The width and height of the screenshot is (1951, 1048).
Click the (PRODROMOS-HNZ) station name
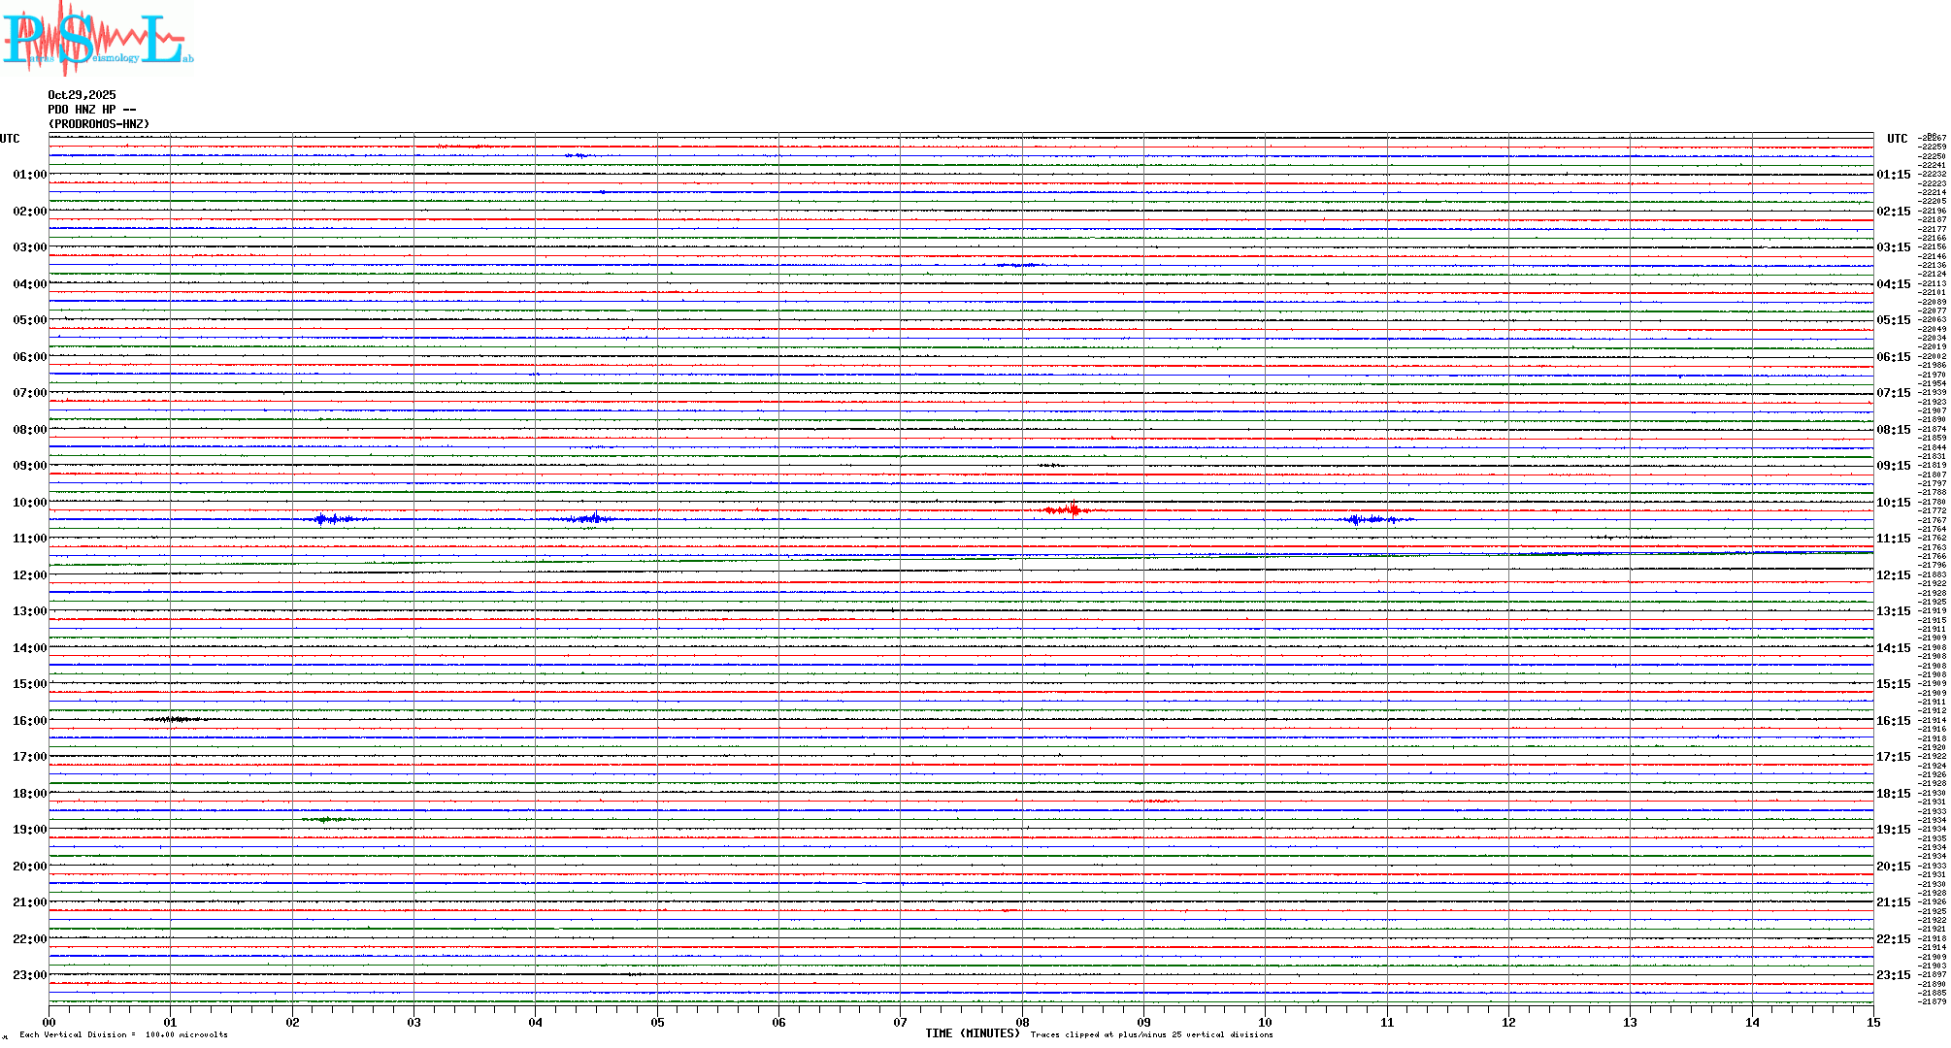point(99,124)
